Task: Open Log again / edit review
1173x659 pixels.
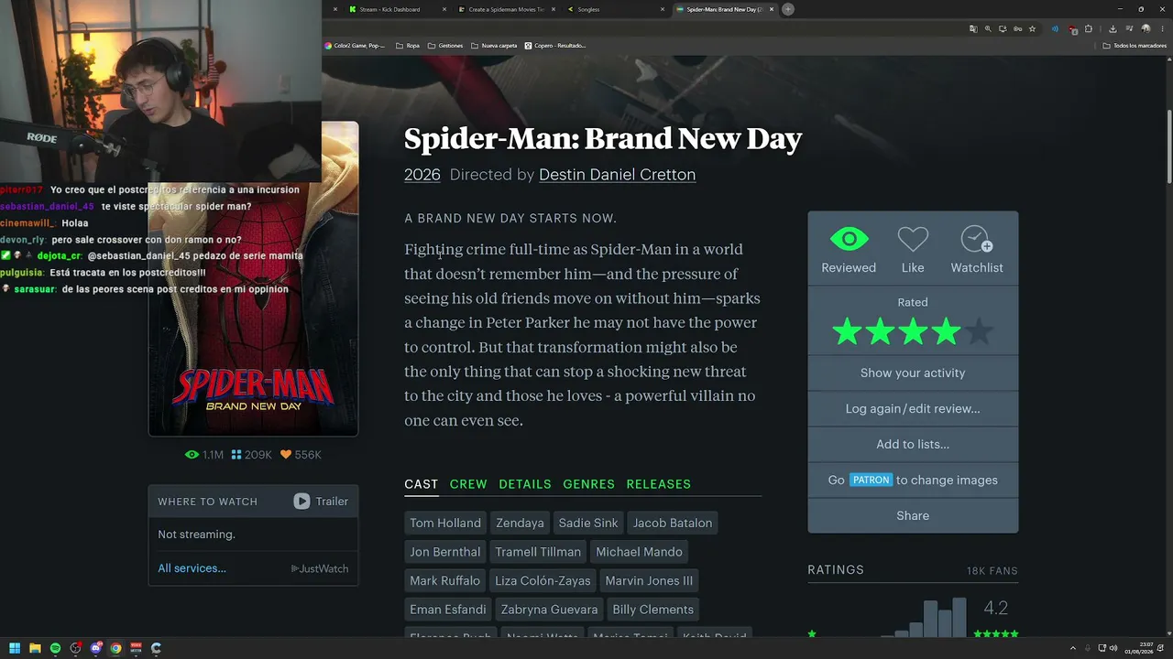Action: pos(913,408)
